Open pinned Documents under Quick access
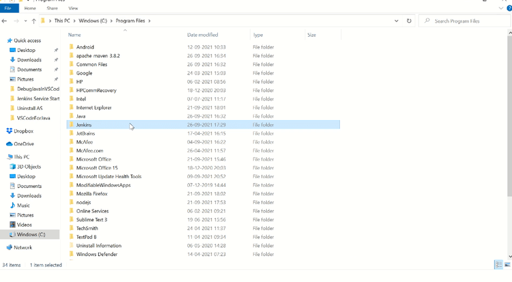 [29, 69]
